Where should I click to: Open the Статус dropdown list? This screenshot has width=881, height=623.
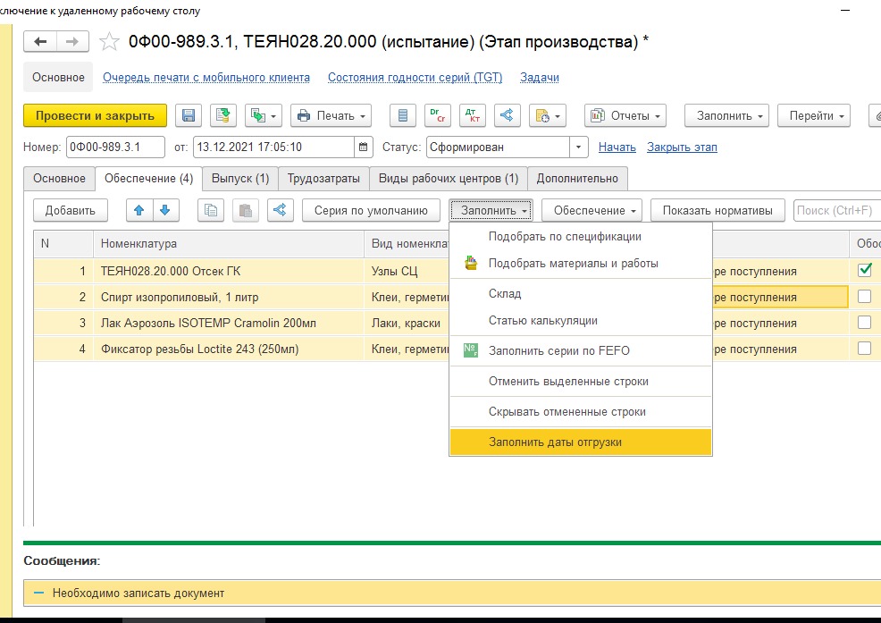point(579,147)
